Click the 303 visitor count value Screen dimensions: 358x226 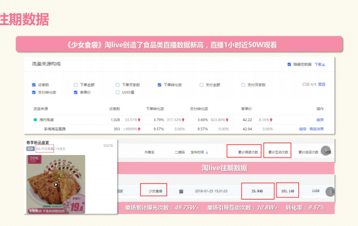click(x=117, y=129)
